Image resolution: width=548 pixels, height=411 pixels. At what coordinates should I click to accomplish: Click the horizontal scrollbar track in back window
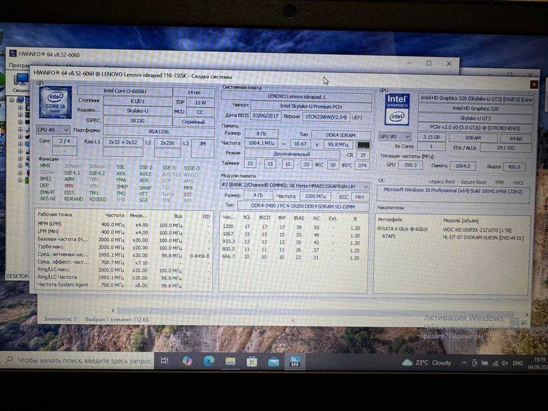pos(315,312)
